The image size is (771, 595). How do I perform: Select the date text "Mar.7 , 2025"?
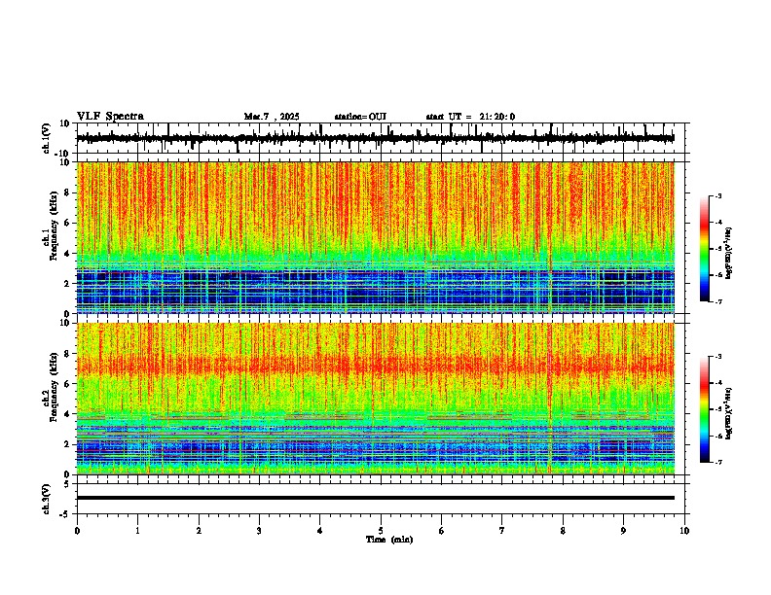click(272, 117)
